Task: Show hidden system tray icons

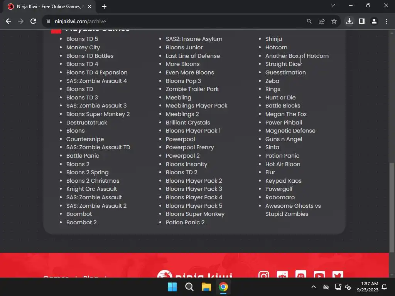Action: [x=314, y=287]
